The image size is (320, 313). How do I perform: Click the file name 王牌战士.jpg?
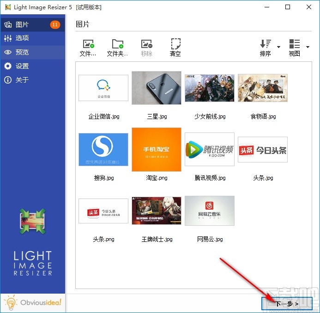(x=157, y=239)
